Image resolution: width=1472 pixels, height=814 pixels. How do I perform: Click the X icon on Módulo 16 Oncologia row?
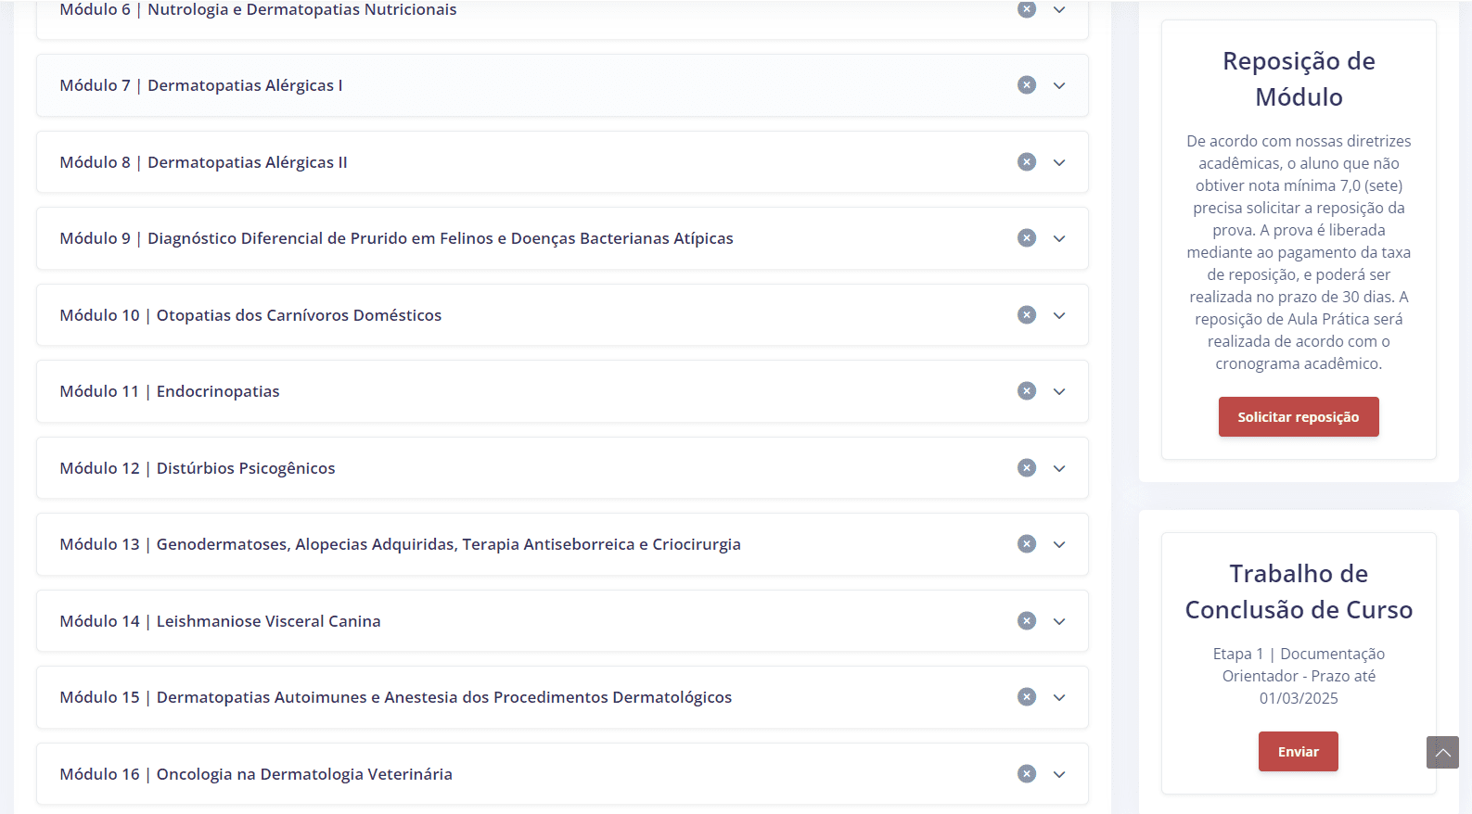(x=1026, y=774)
